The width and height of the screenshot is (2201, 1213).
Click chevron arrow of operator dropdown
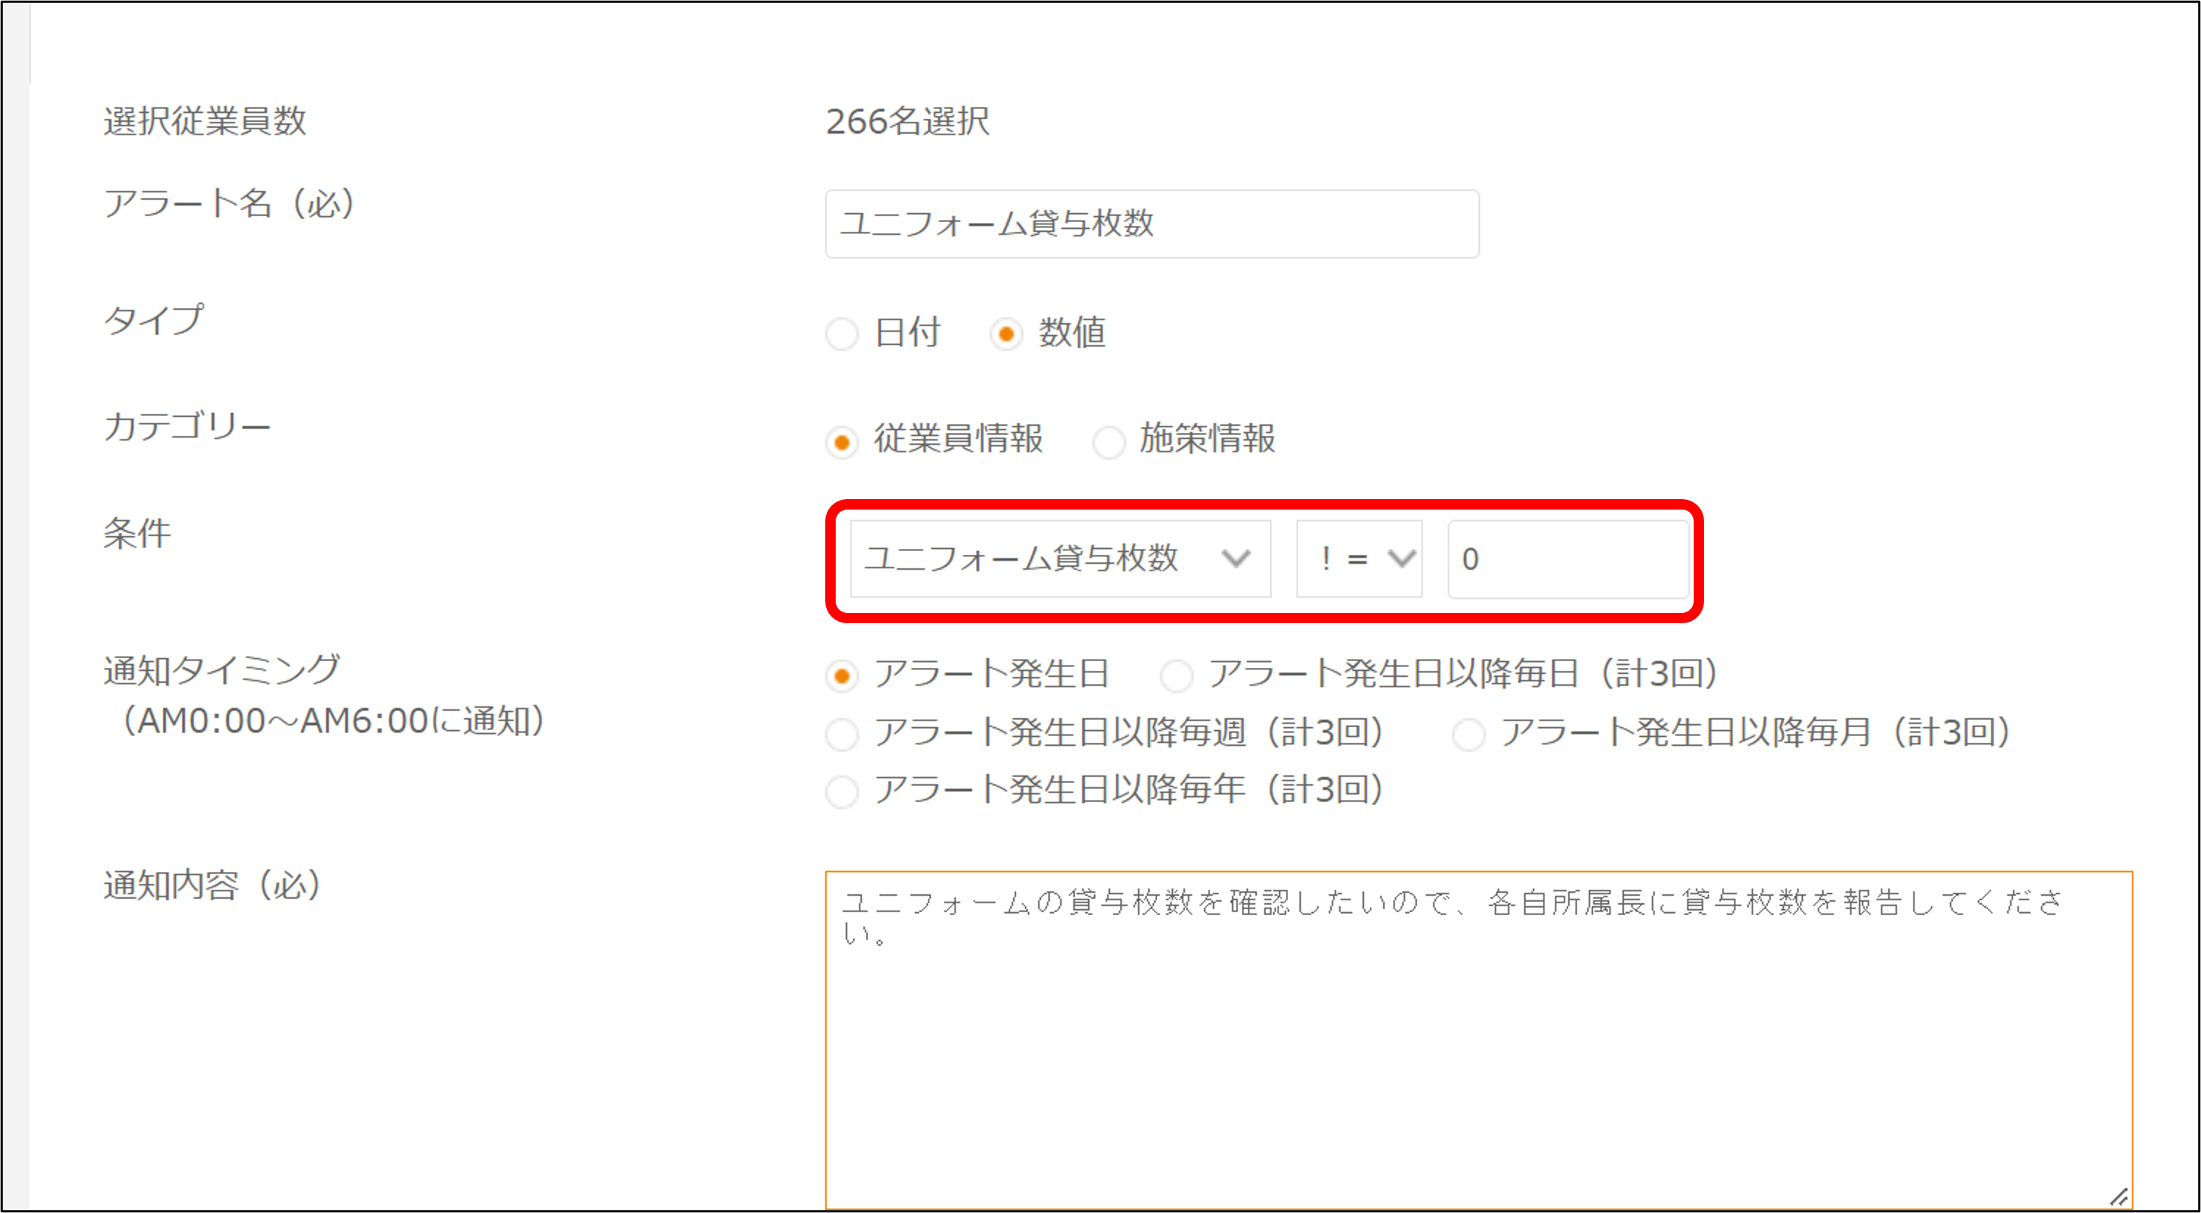(x=1401, y=559)
